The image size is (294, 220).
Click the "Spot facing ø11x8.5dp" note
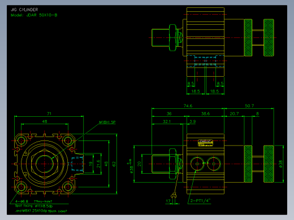[34, 206]
